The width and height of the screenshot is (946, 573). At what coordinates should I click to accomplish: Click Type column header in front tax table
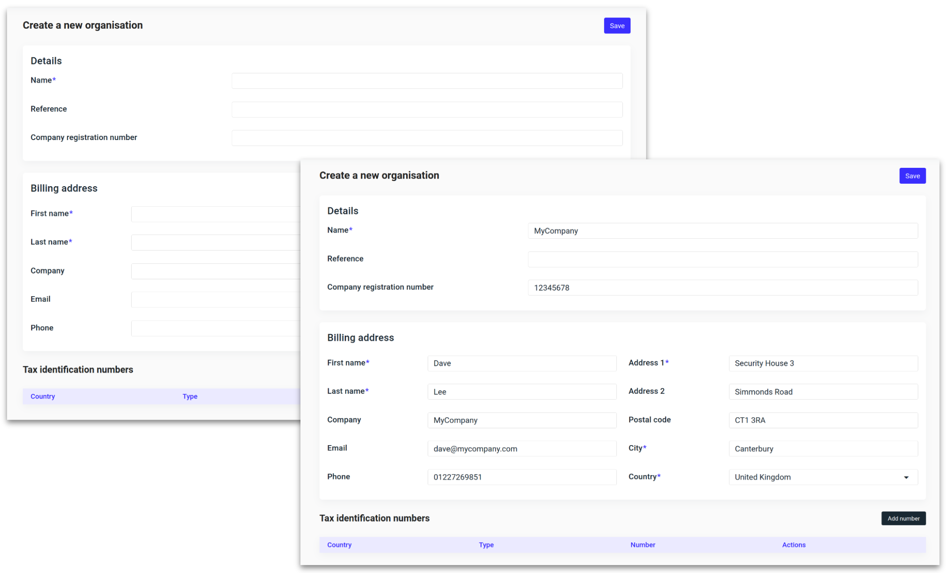(486, 545)
